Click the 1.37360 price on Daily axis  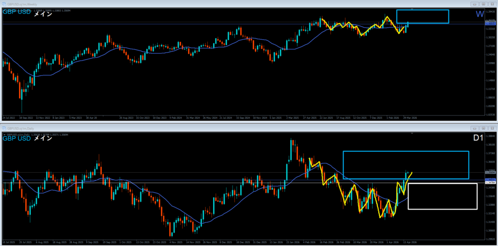coord(491,153)
